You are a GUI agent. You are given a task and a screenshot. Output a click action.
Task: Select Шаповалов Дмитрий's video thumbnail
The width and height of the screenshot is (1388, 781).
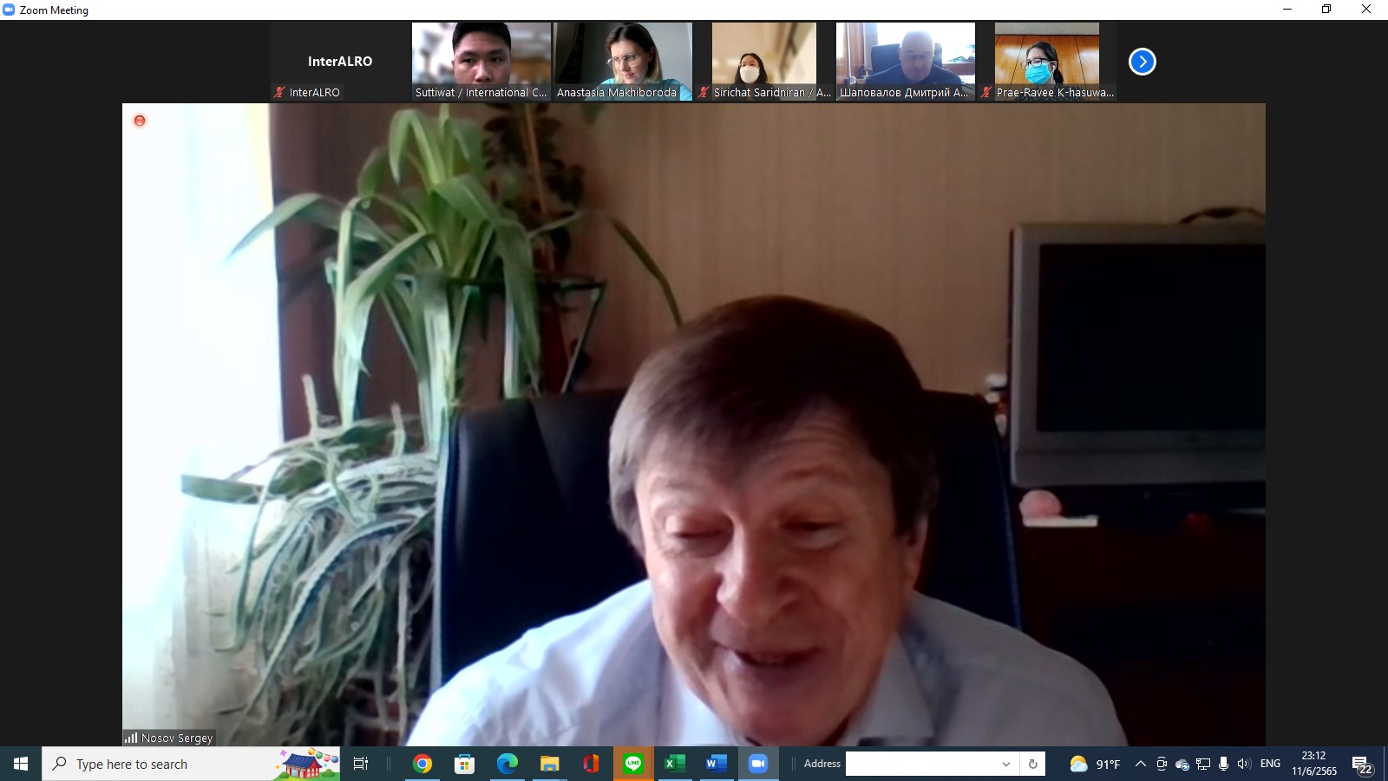pos(906,62)
